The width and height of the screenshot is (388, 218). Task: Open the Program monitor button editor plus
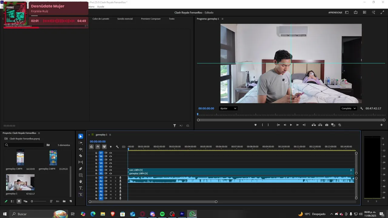pos(382,125)
